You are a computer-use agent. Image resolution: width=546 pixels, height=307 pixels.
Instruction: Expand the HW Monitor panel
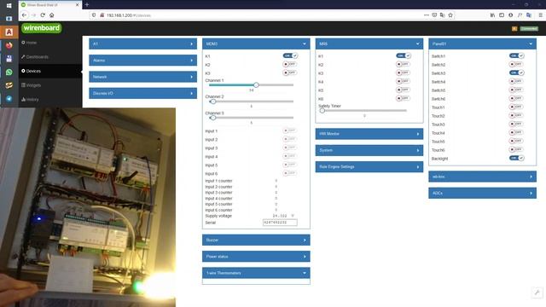369,134
